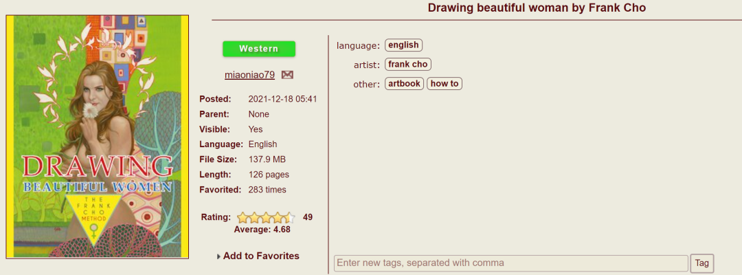The image size is (742, 275).
Task: Select the frank cho artist tag
Action: coord(408,65)
